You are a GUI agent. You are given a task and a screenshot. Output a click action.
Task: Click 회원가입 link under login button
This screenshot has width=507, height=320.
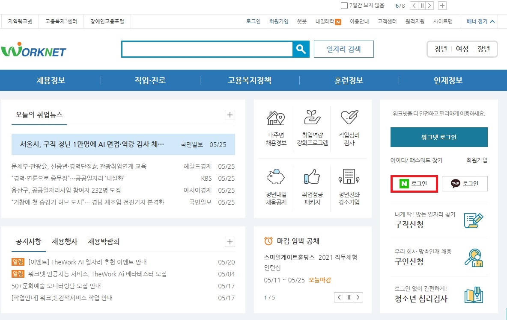(x=477, y=160)
